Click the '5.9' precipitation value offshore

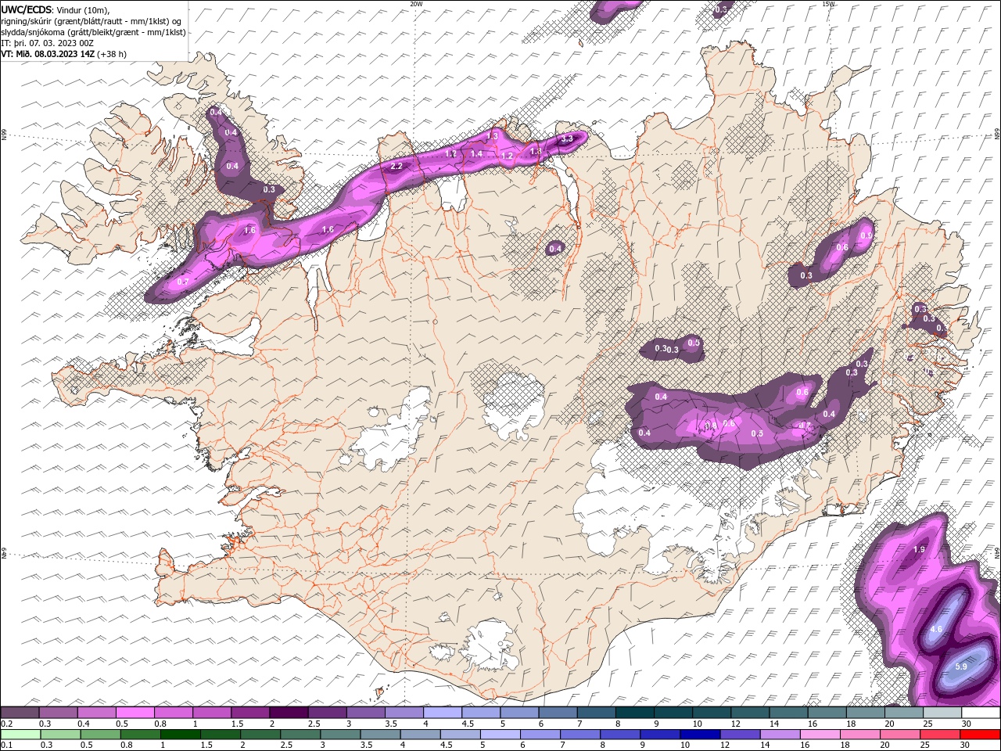pos(961,667)
